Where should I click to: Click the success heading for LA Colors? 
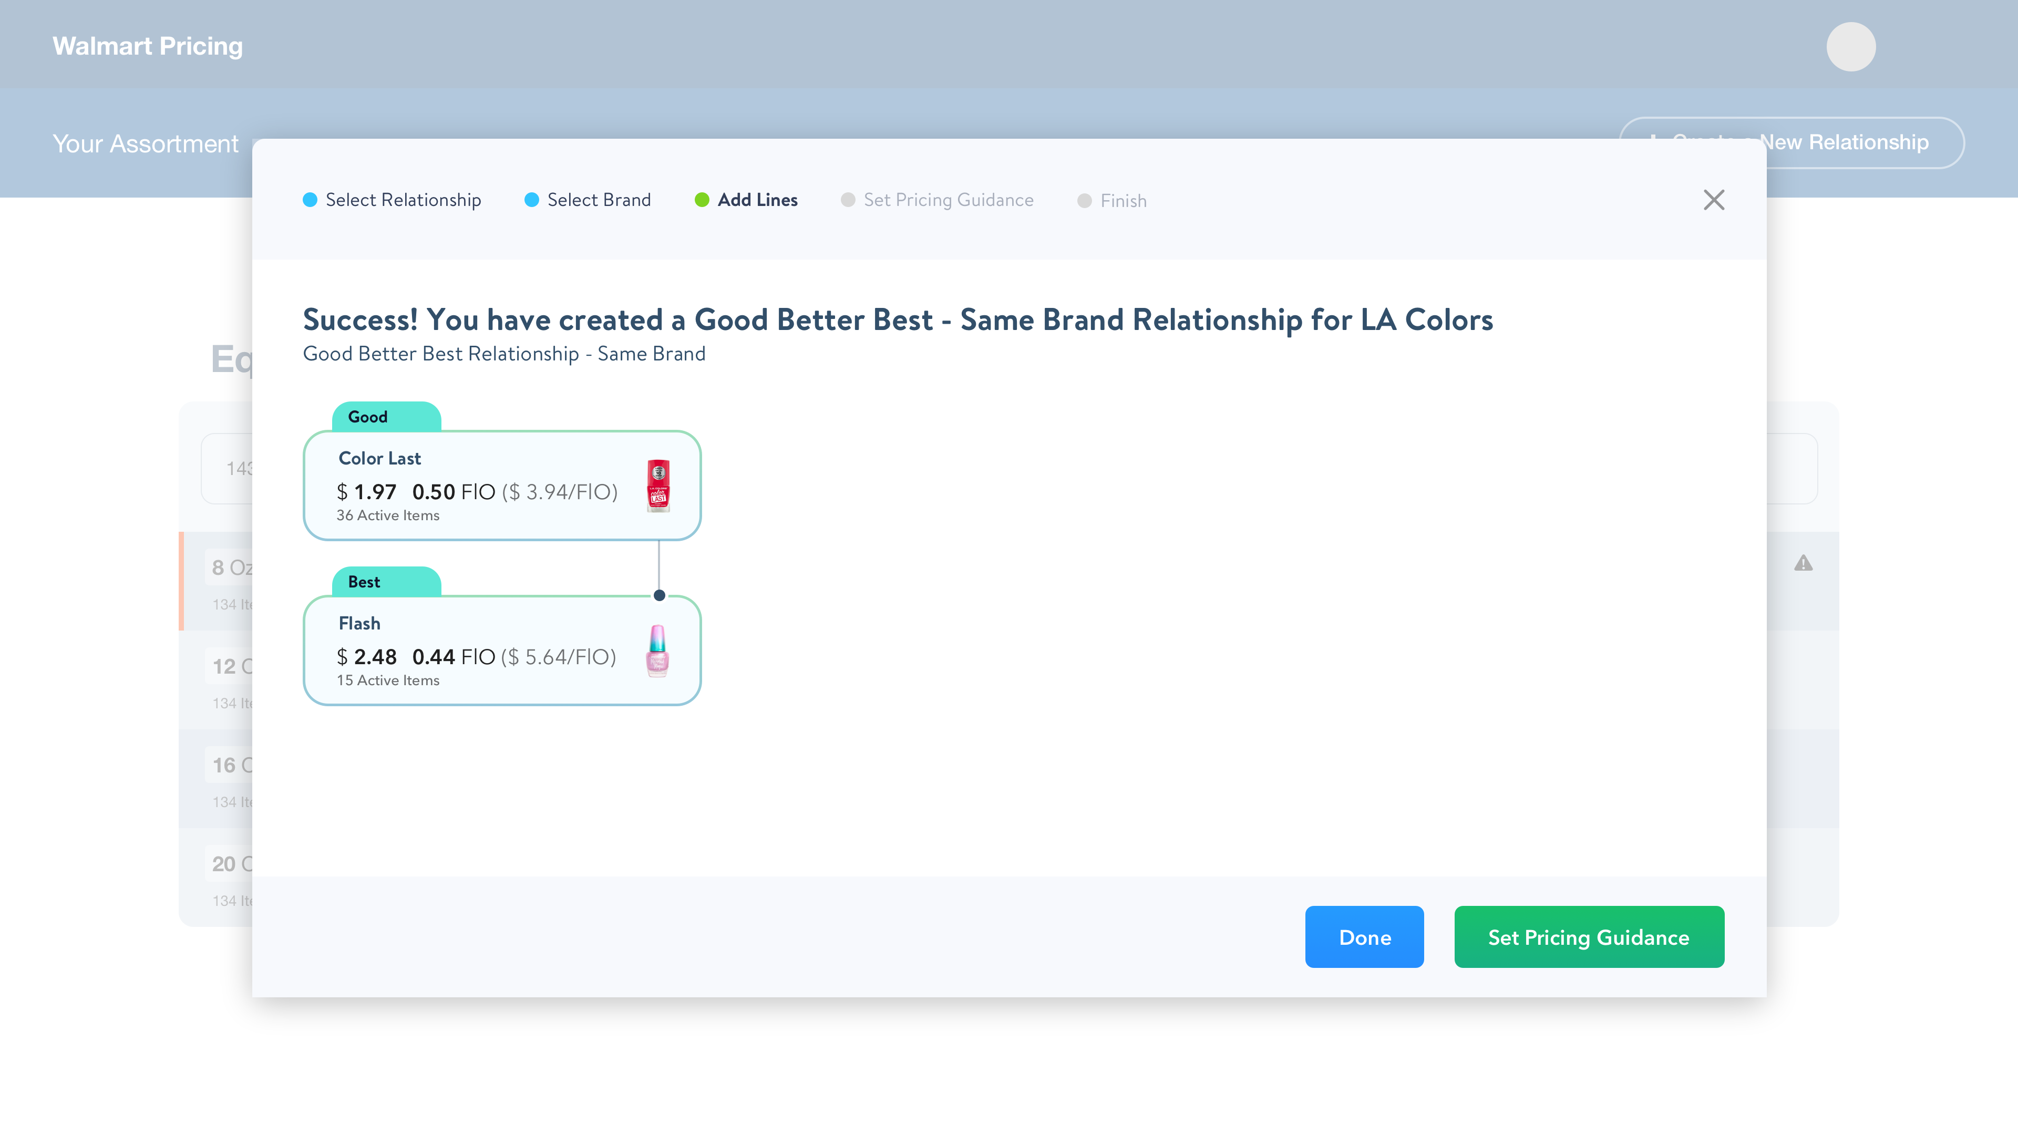(x=898, y=319)
